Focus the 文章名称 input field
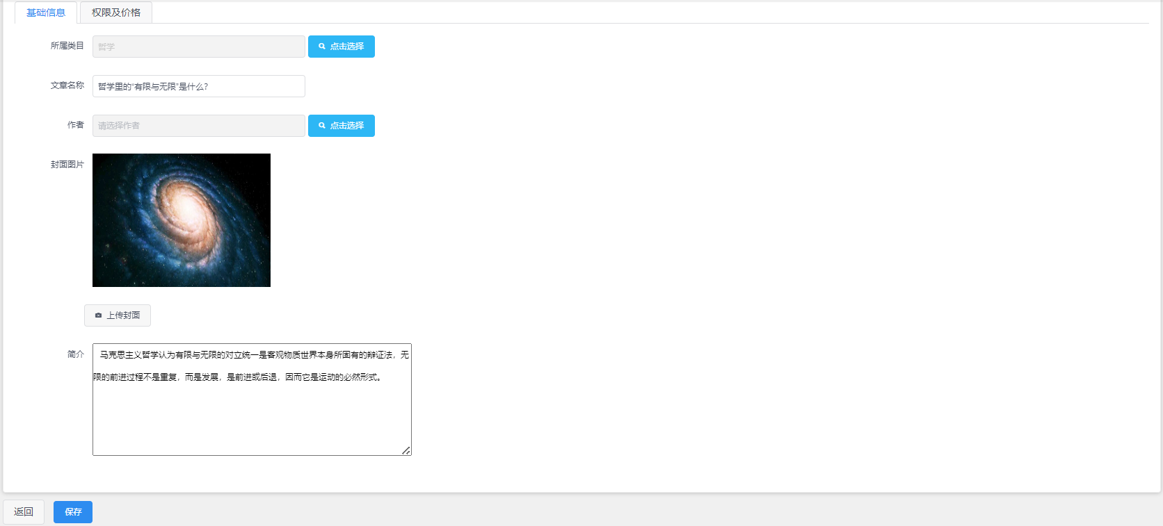Image resolution: width=1163 pixels, height=526 pixels. tap(199, 86)
